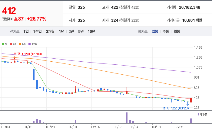
Task: Click the red up-triangle by 87
Action: coord(16,19)
